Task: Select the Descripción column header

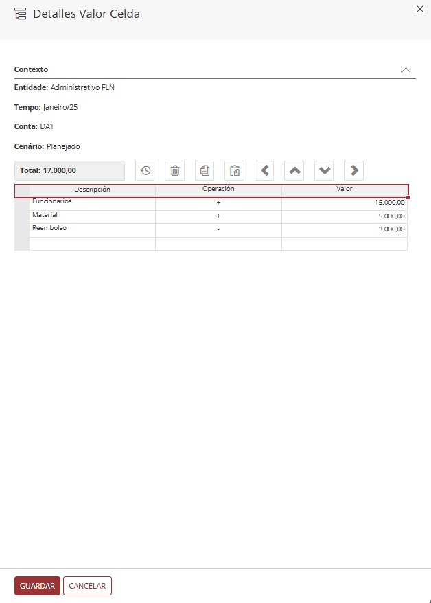Action: pos(92,190)
